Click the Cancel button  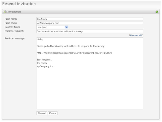coord(53,113)
